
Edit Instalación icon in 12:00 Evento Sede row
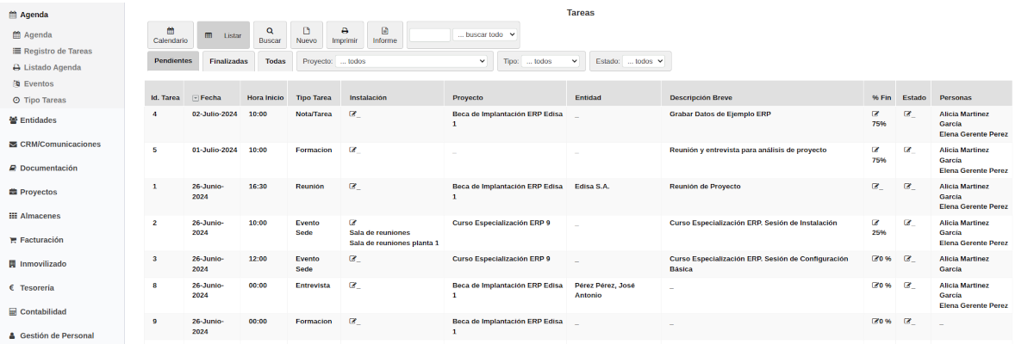coord(353,258)
